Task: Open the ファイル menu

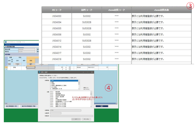Action: [8, 44]
